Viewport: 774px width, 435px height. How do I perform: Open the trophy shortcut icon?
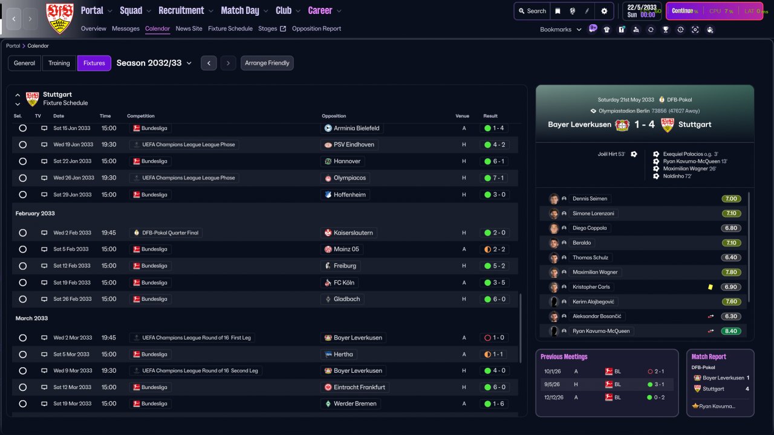pyautogui.click(x=666, y=30)
